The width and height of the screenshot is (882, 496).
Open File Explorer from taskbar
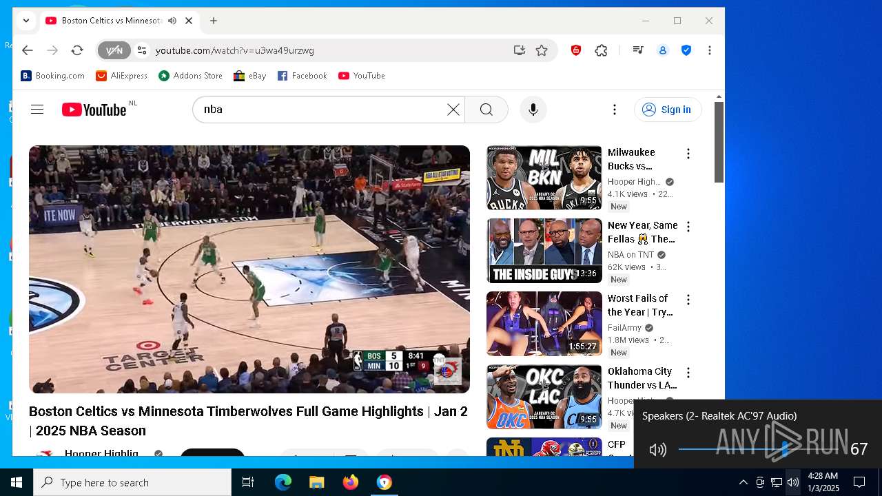[316, 482]
